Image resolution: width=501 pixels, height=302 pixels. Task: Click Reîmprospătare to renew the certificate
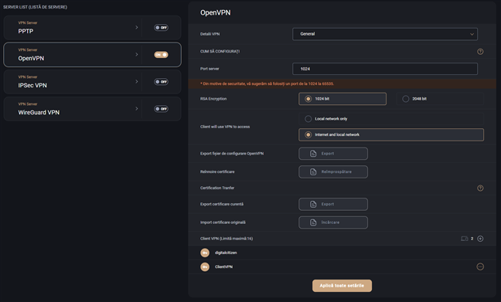[x=333, y=171]
